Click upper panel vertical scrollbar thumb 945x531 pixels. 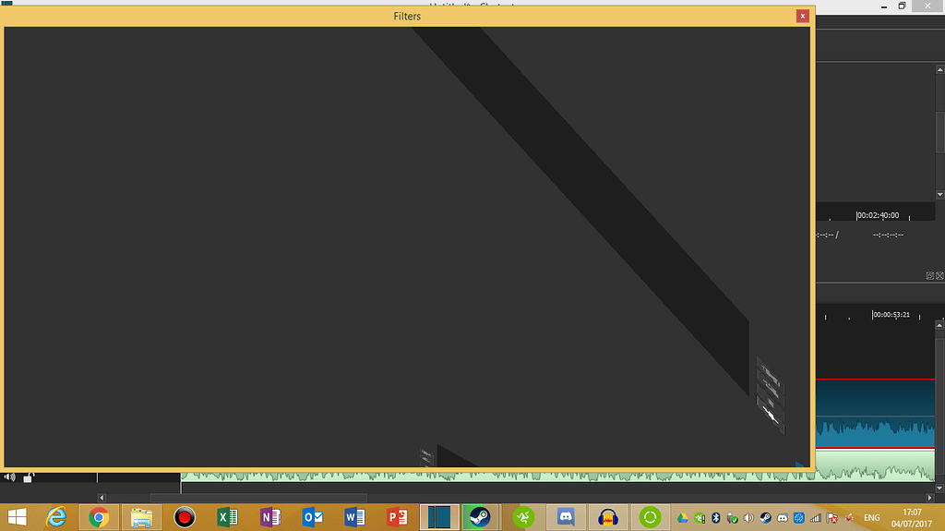point(939,132)
